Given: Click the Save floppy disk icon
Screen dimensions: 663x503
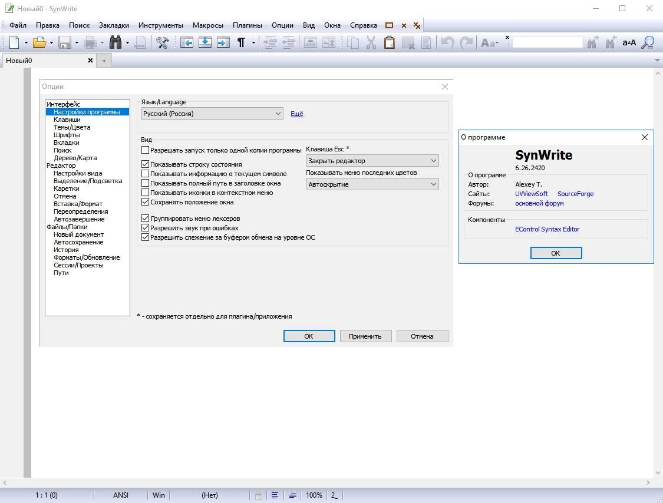Looking at the screenshot, I should (x=65, y=42).
